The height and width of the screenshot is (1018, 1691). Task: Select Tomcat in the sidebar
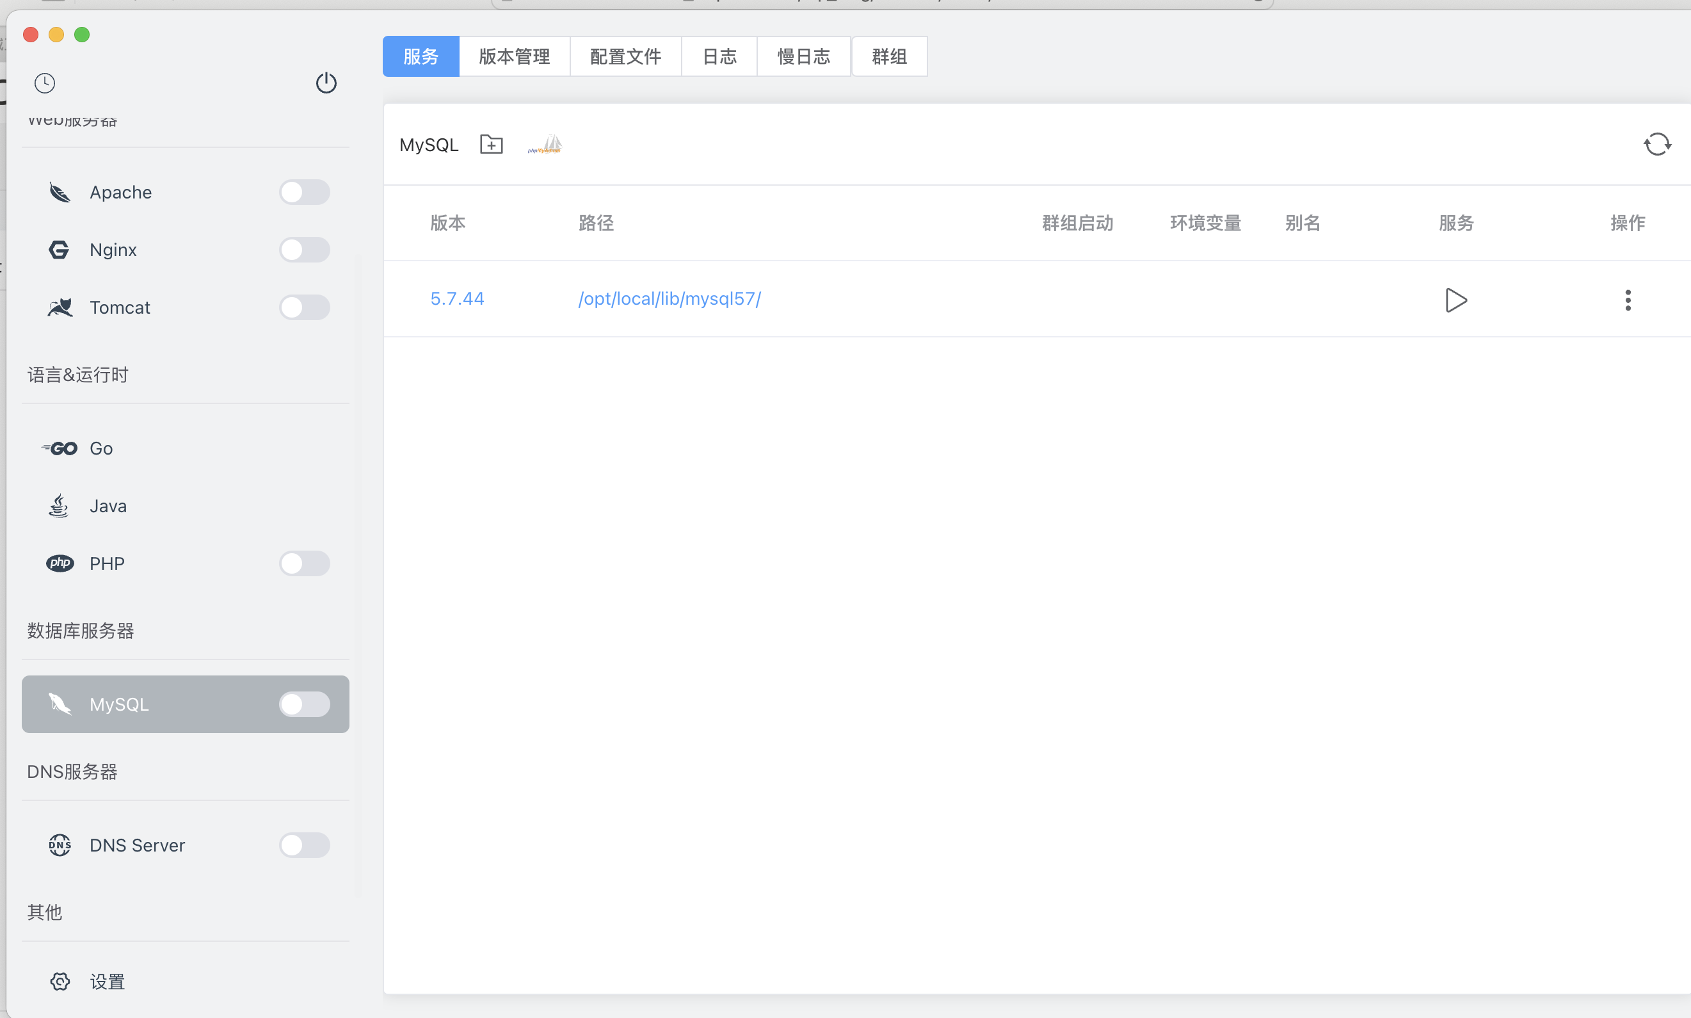tap(185, 307)
